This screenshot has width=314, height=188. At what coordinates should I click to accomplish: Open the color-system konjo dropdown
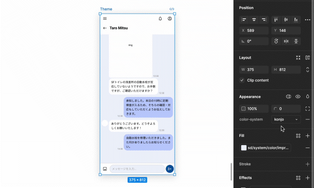point(286,119)
